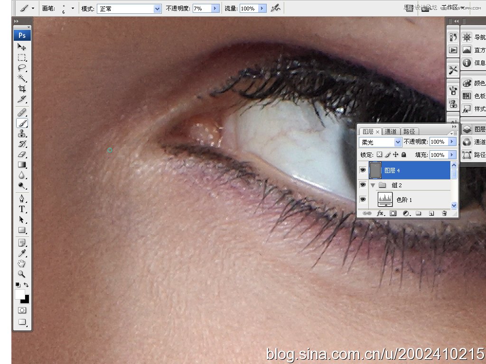Select the Gradient tool
The width and height of the screenshot is (486, 364).
[x=22, y=164]
